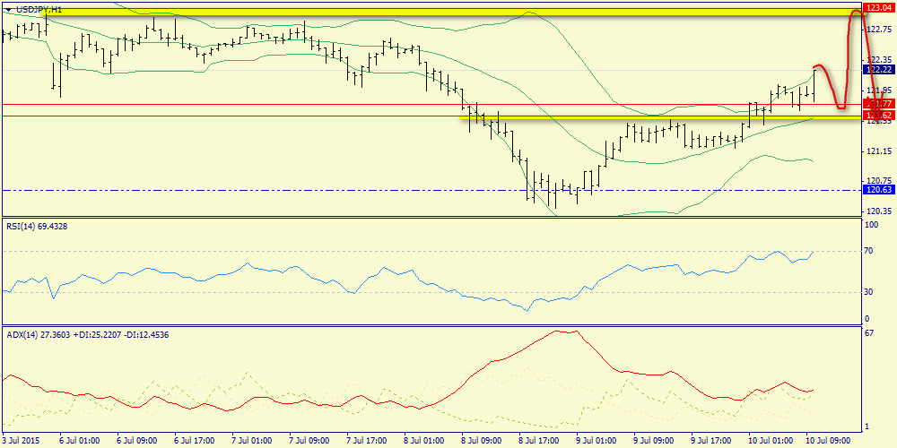The width and height of the screenshot is (897, 448).
Task: Click the 9 Jul 17:00 time label
Action: point(710,441)
